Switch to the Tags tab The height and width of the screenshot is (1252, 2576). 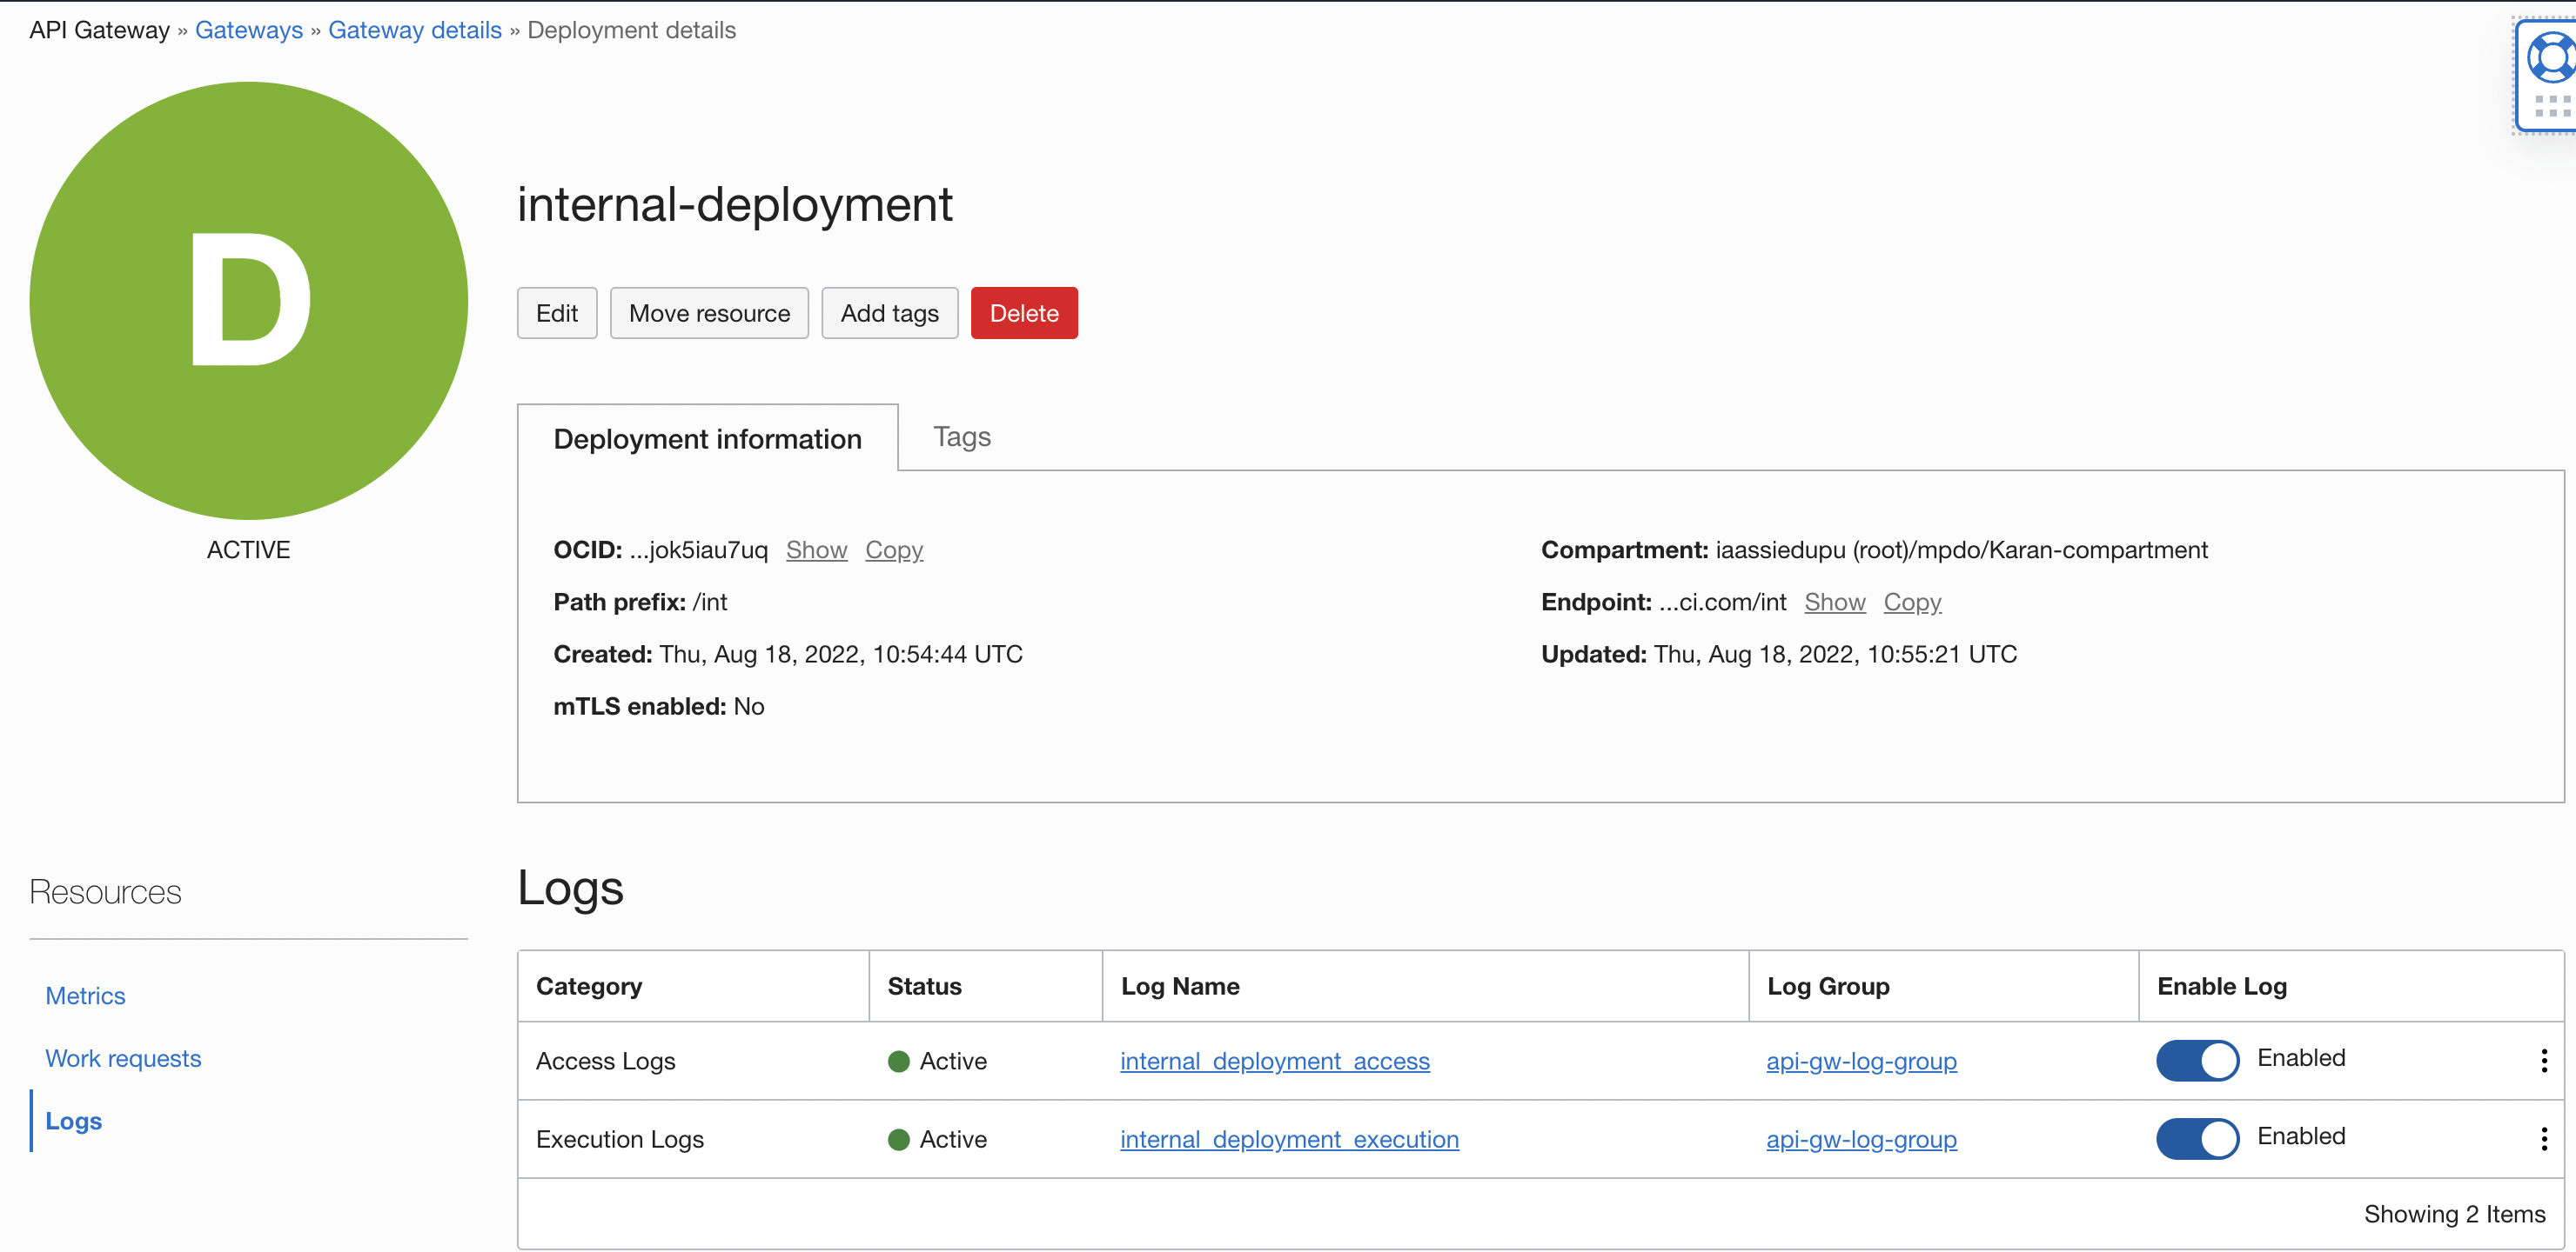coord(961,436)
